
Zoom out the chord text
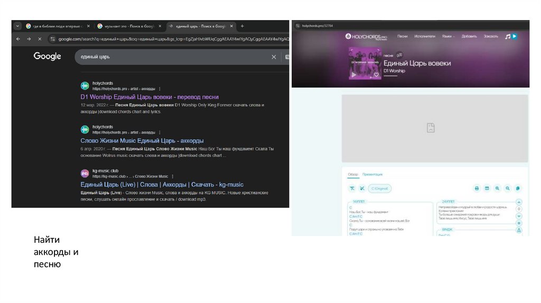point(508,188)
